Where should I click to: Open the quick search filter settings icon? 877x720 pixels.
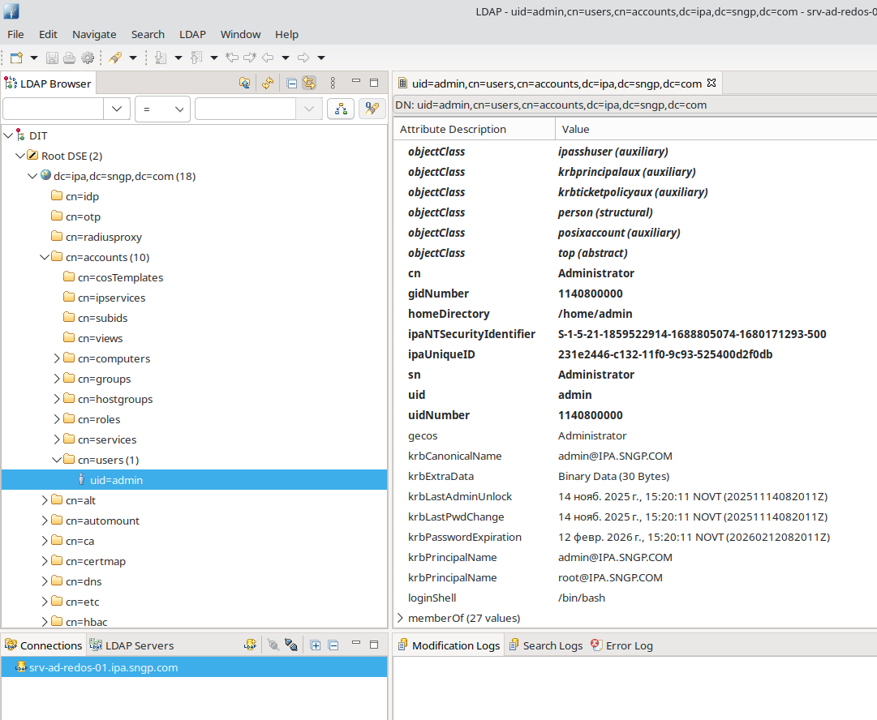point(372,108)
